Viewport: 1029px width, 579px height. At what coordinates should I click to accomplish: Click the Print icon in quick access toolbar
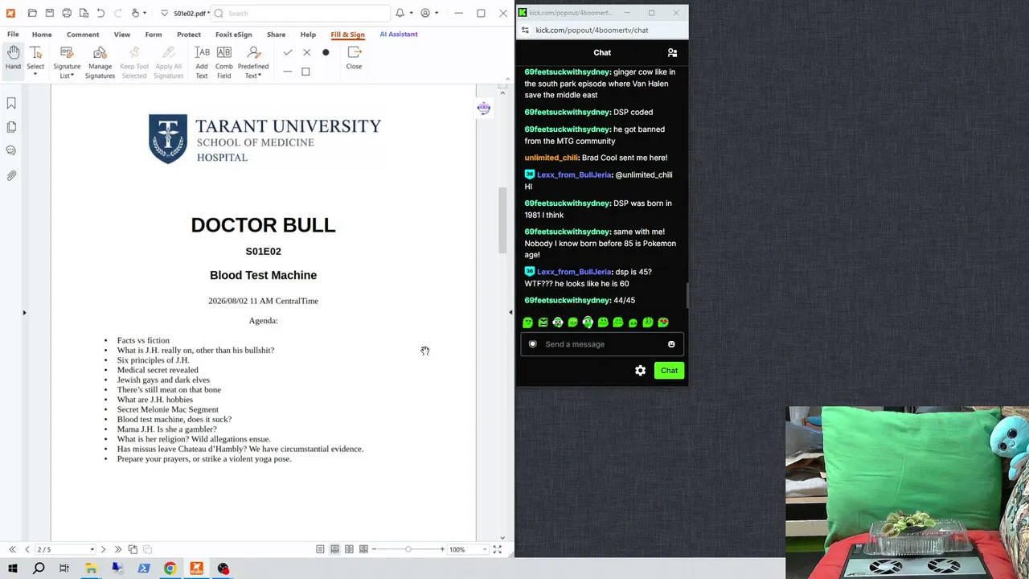[x=67, y=13]
